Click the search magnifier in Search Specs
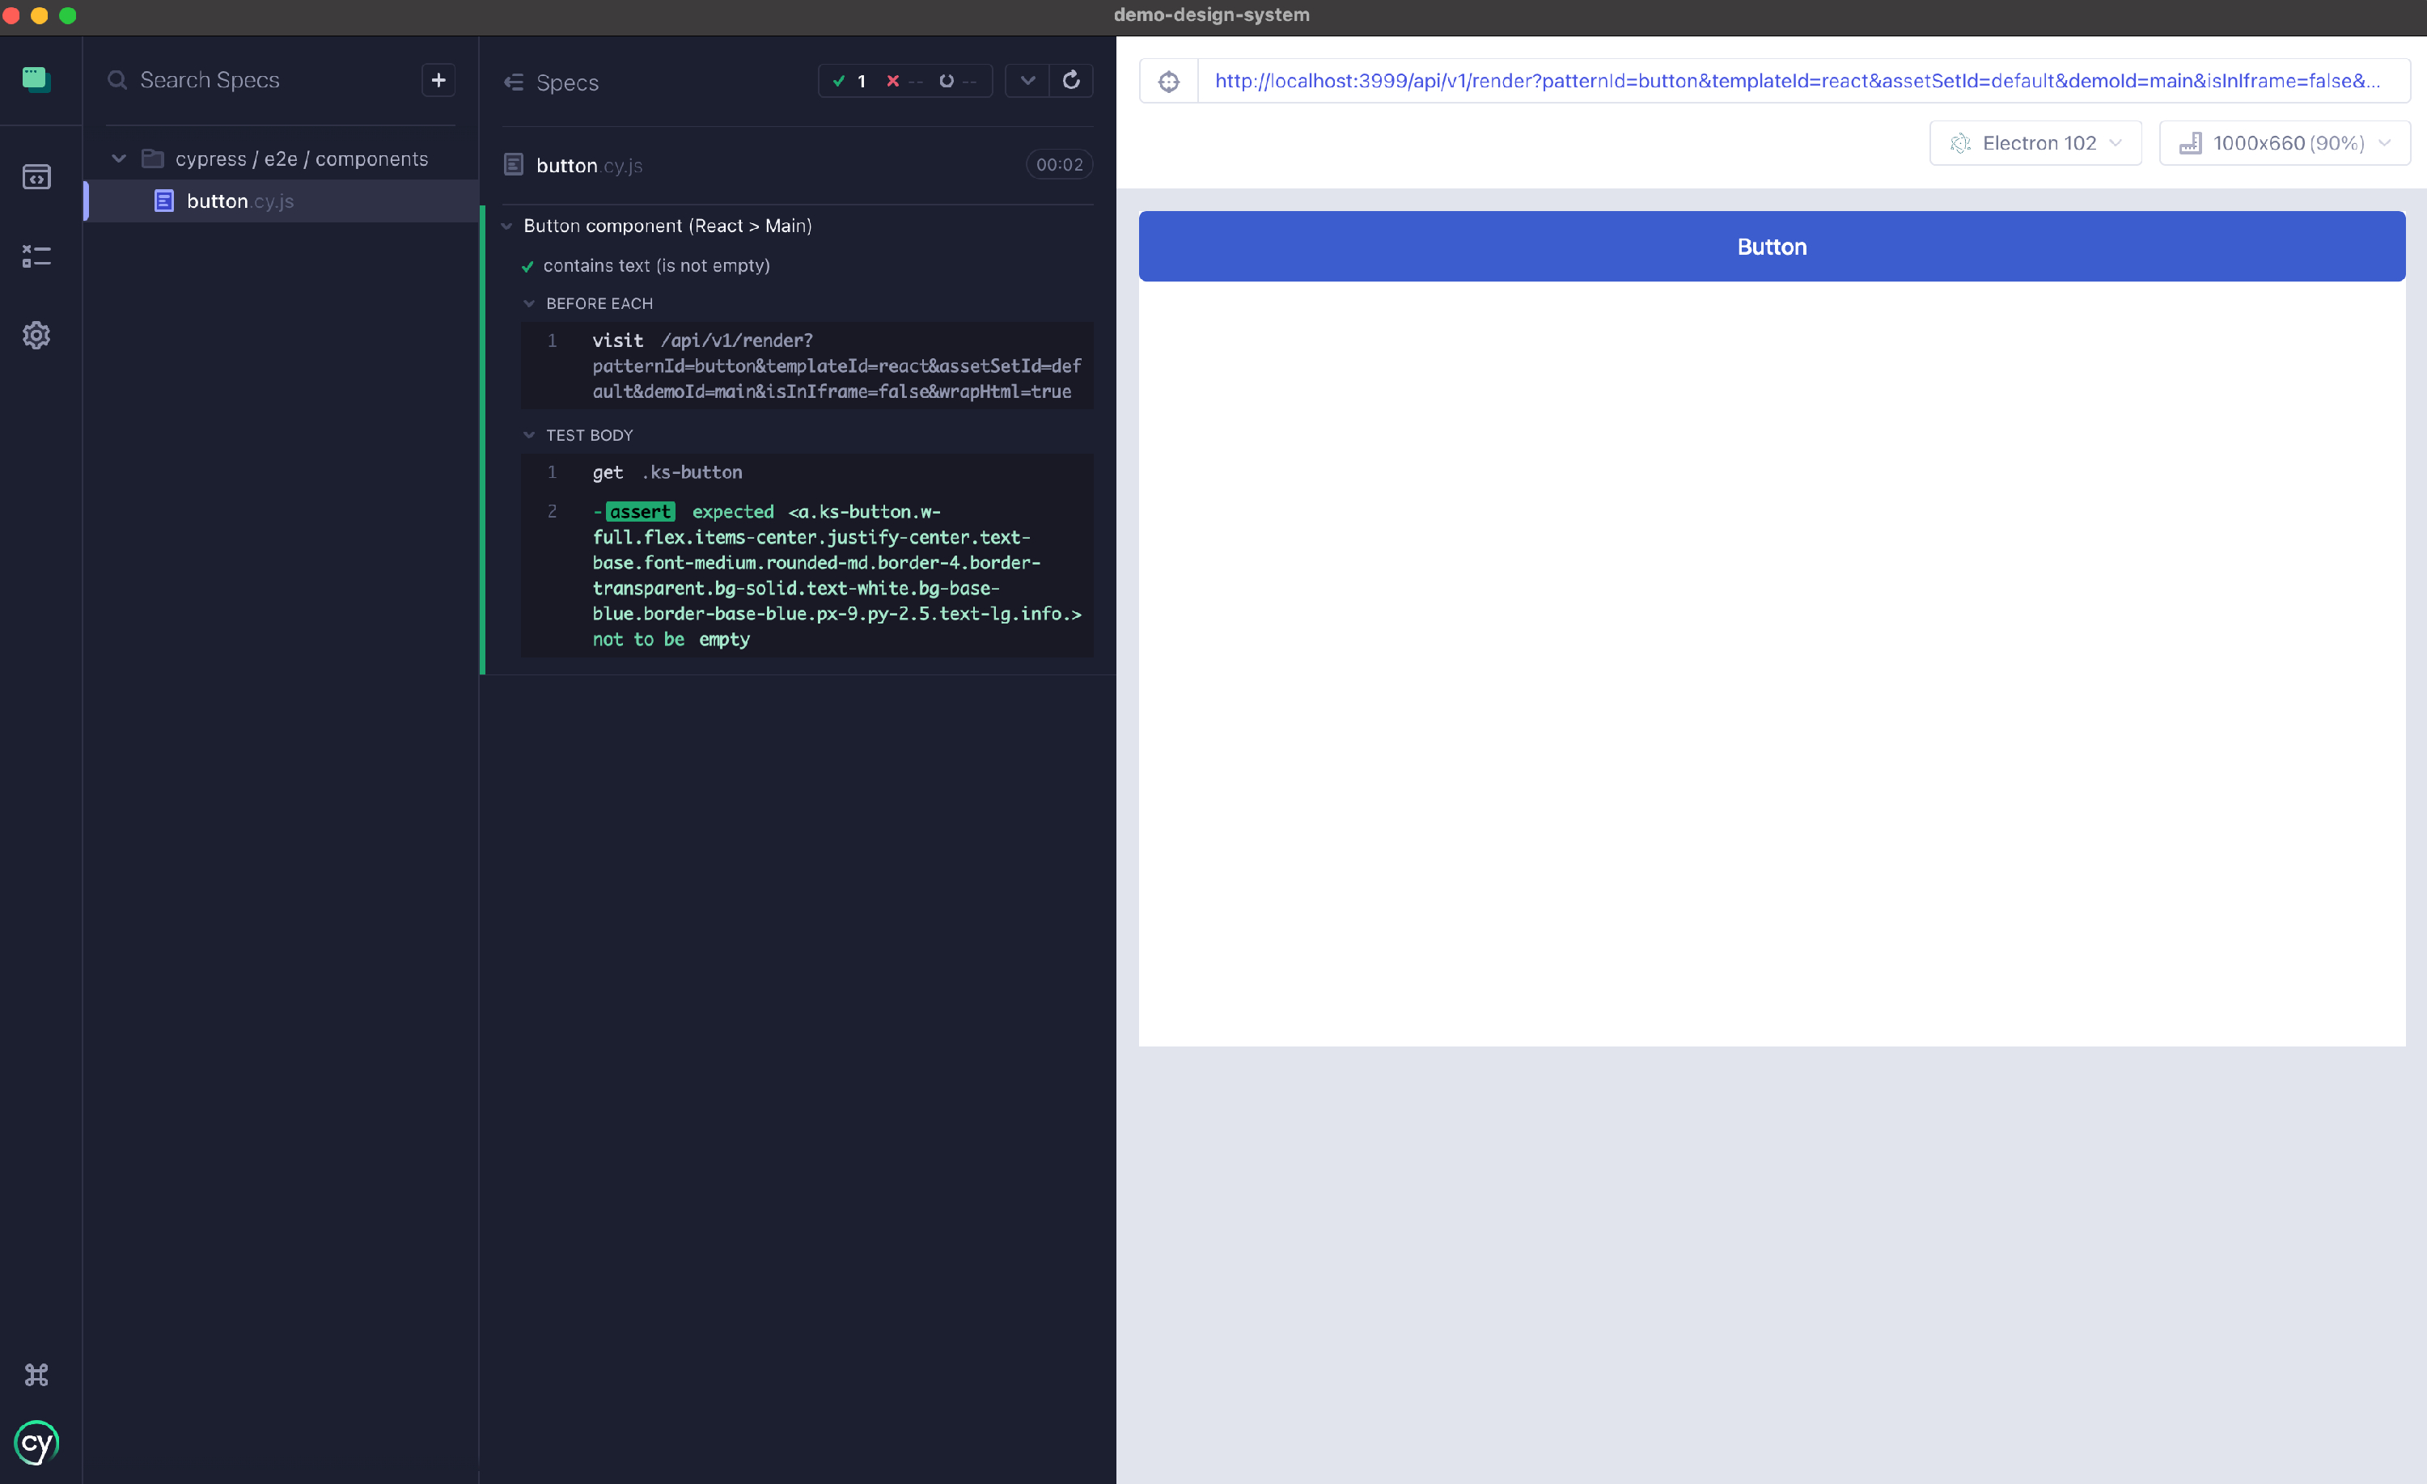The width and height of the screenshot is (2427, 1484). tap(116, 80)
